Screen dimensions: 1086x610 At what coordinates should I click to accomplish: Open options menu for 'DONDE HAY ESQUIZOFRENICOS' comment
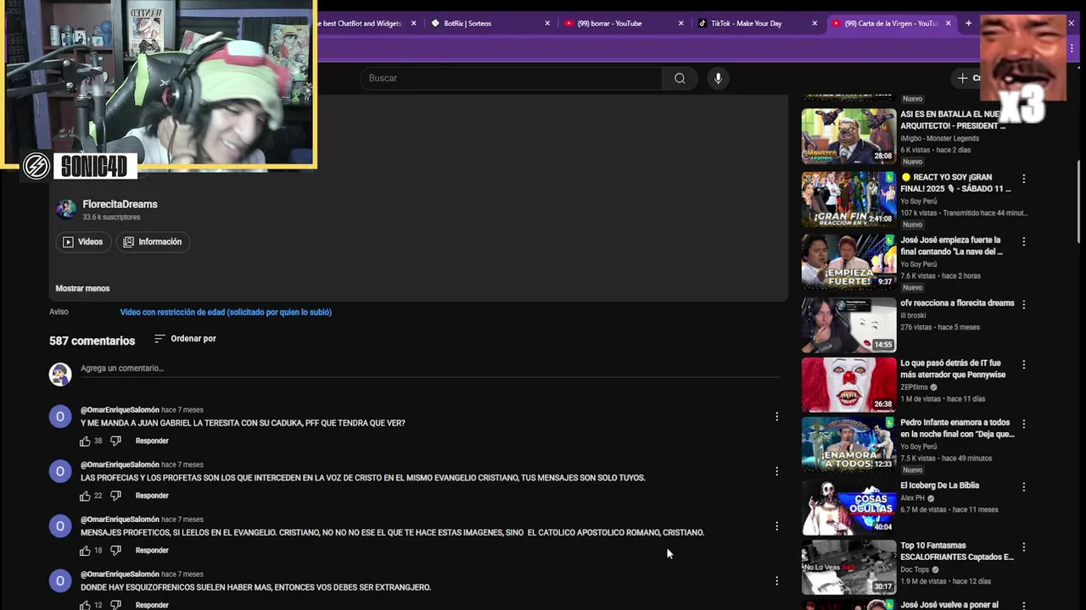[776, 580]
